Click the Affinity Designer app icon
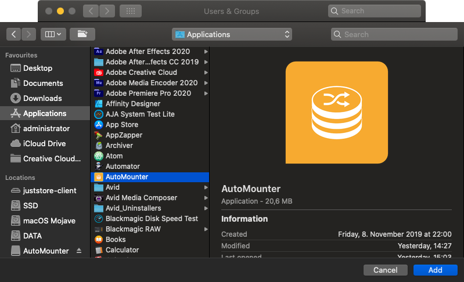This screenshot has height=282, width=464. click(x=99, y=104)
